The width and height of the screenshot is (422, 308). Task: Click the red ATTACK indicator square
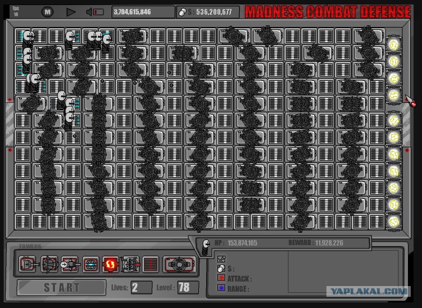(x=221, y=278)
